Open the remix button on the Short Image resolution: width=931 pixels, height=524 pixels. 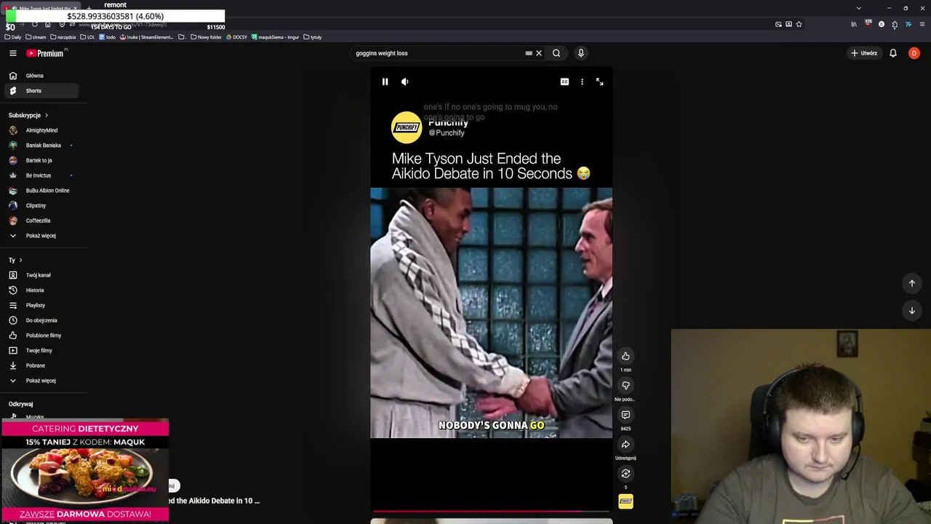[x=626, y=474]
